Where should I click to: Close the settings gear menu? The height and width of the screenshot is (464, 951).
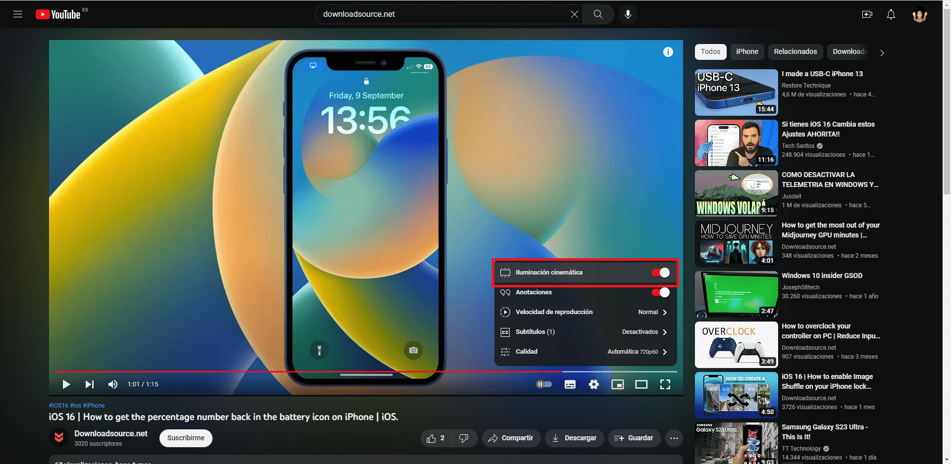pos(594,384)
